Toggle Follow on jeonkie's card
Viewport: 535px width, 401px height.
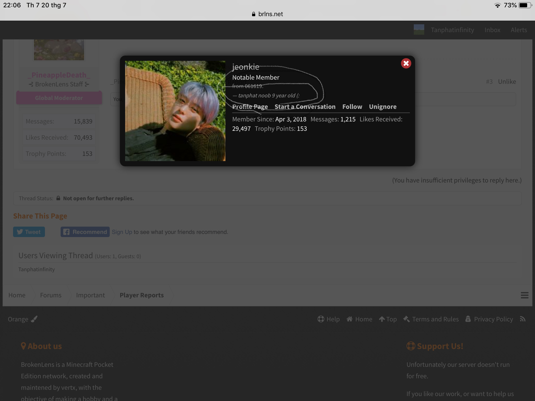[352, 107]
